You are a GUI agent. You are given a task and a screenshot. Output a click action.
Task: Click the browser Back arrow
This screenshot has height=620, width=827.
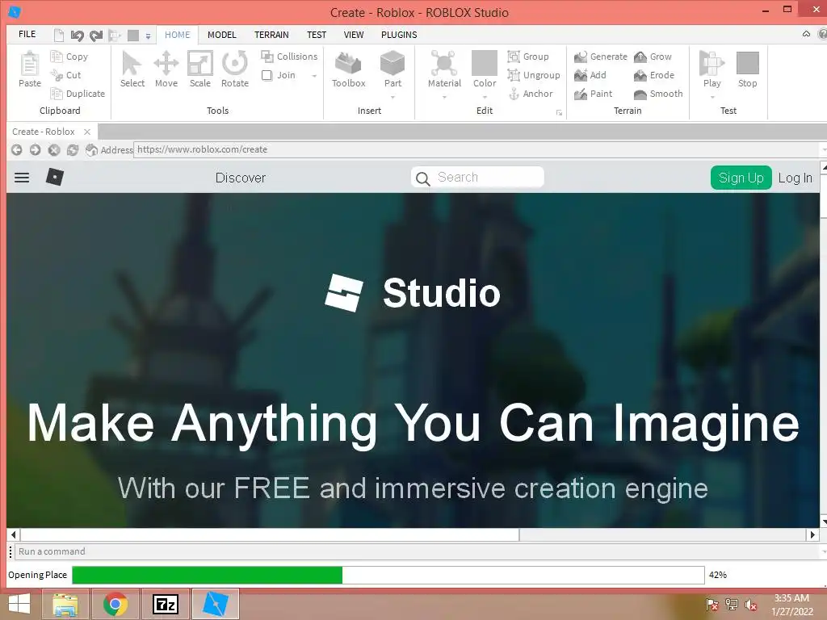[x=17, y=149]
